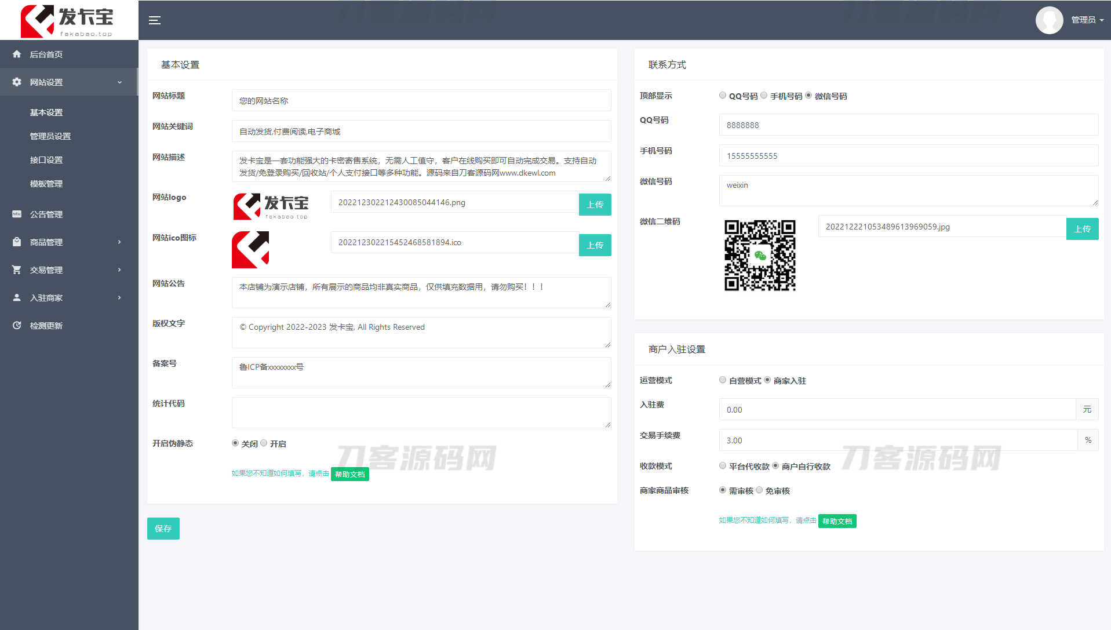Click the refresh icon for 检测更新
Viewport: 1111px width, 630px height.
(17, 326)
